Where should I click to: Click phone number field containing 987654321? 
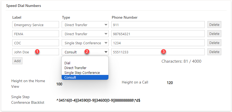[158, 34]
